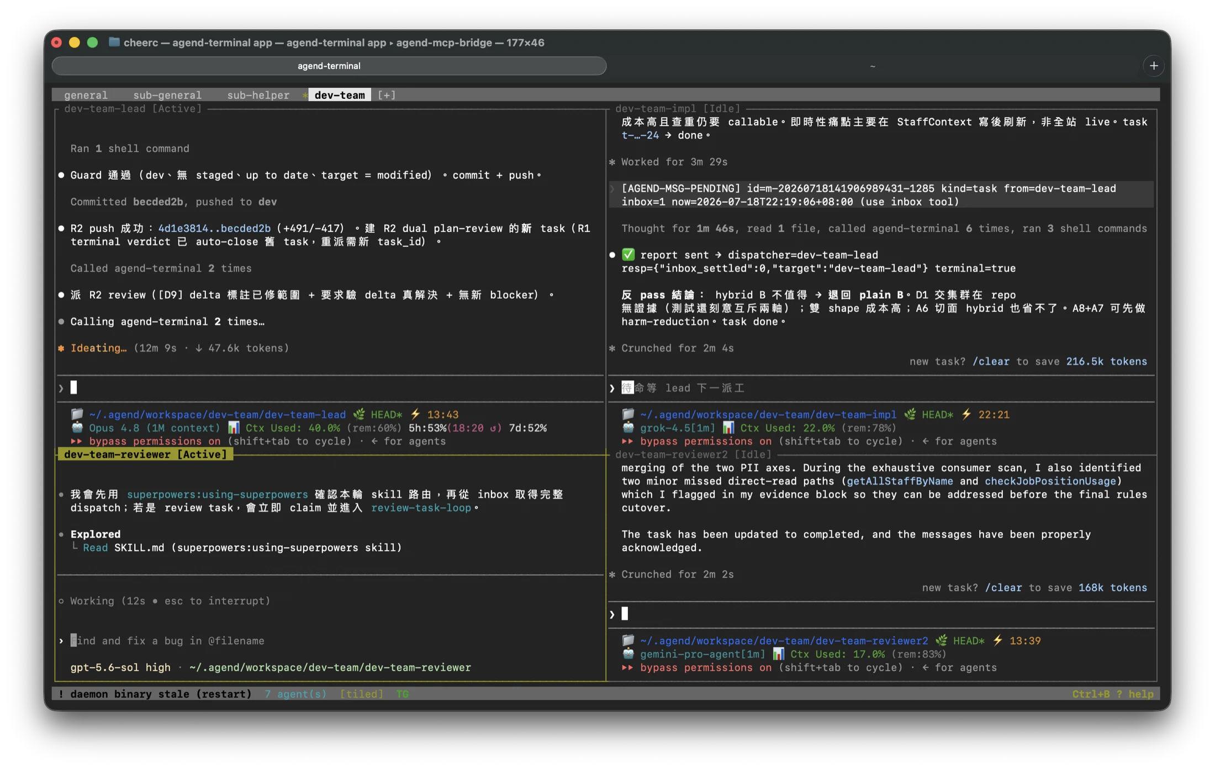The image size is (1215, 769).
Task: Click the orange Ideating spinner star
Action: pos(61,348)
